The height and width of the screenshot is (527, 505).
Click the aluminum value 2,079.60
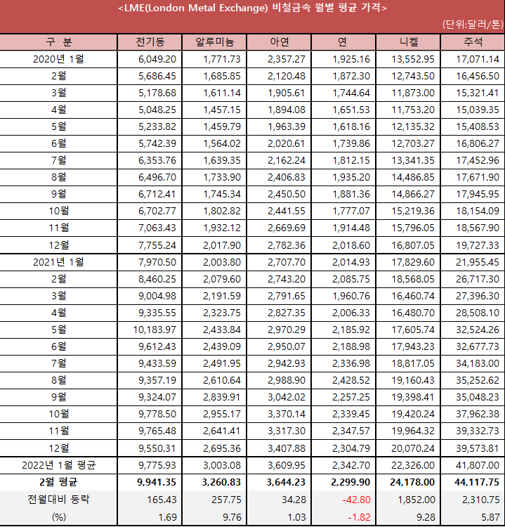pos(222,279)
